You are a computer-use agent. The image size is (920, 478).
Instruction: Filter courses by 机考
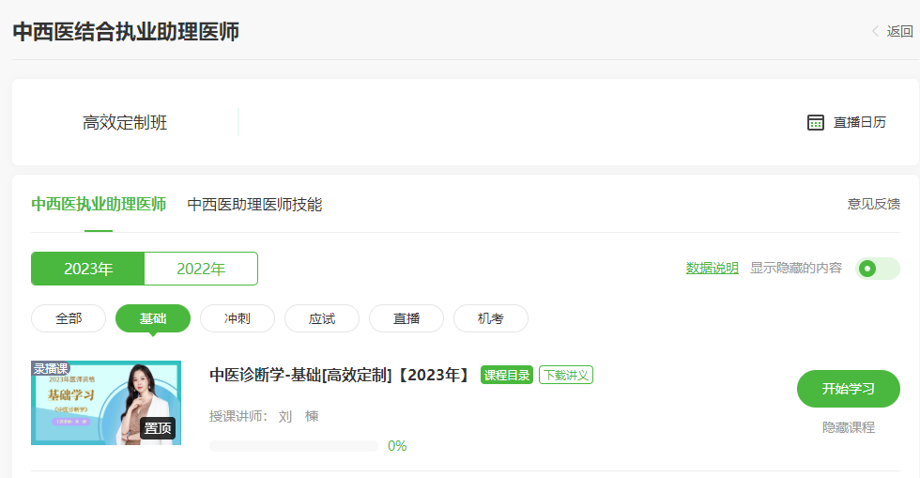(x=491, y=318)
